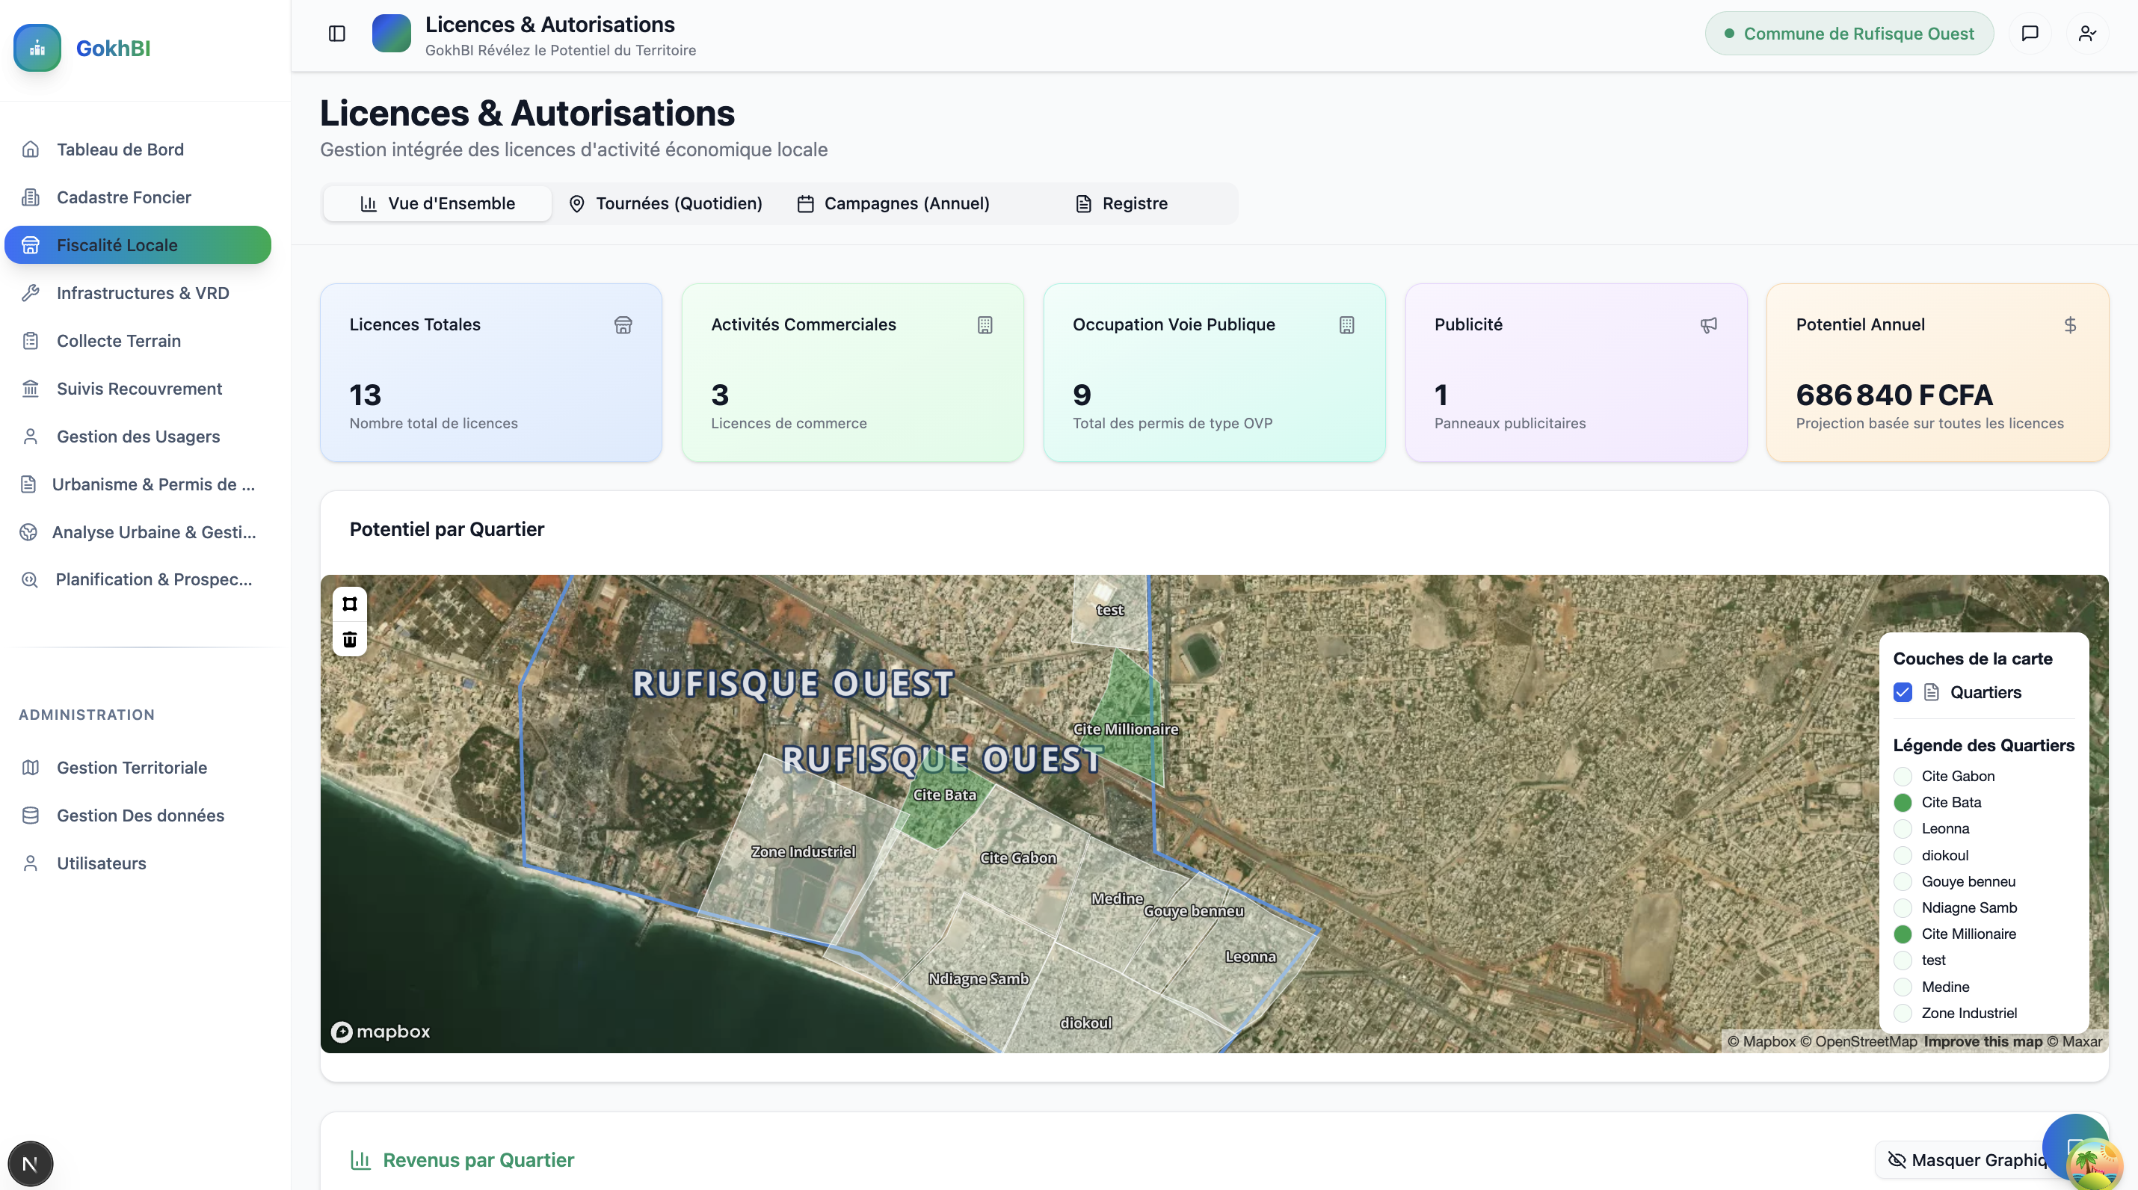Open the user account icon

[x=2086, y=34]
